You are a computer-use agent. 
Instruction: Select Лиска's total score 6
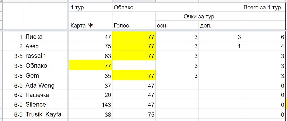click(264, 37)
